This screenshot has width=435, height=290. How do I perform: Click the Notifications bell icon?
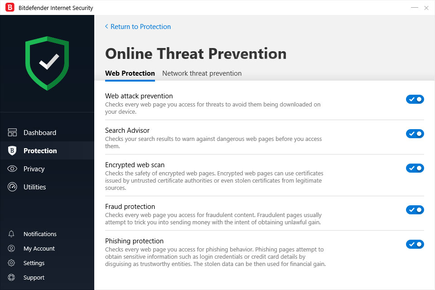point(12,234)
